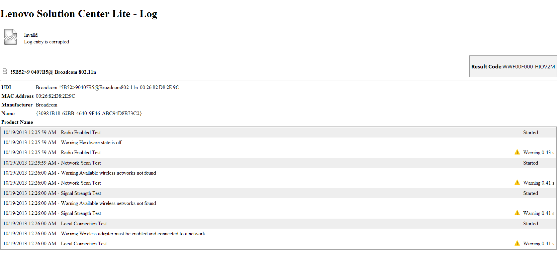Select the Result Code box
The height and width of the screenshot is (253, 559).
tap(513, 66)
